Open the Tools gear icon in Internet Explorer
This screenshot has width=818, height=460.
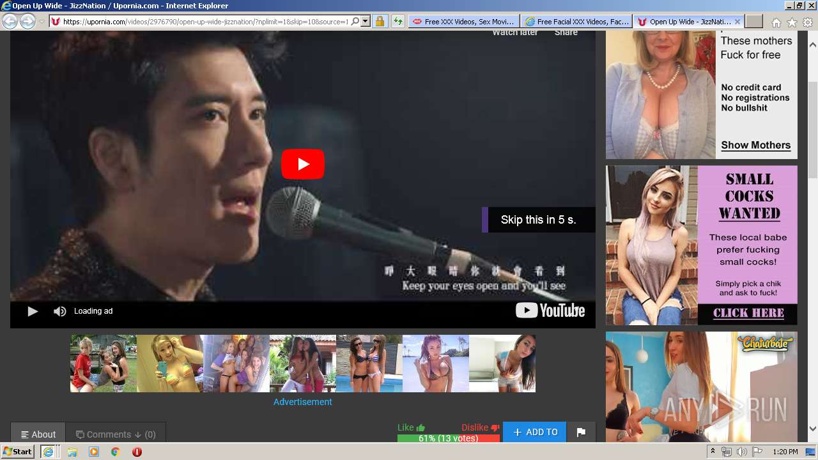click(x=808, y=22)
